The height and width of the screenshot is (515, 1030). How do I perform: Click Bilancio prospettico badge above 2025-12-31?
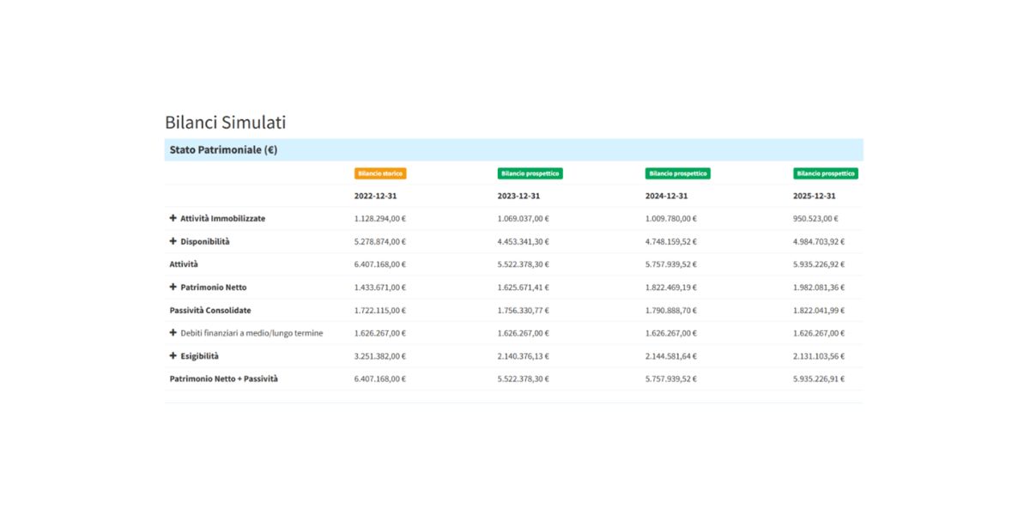pos(825,173)
